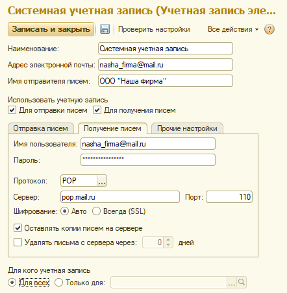Open ellipsis selector next to Только для field
Screen dimensions: 287x293
click(232, 282)
